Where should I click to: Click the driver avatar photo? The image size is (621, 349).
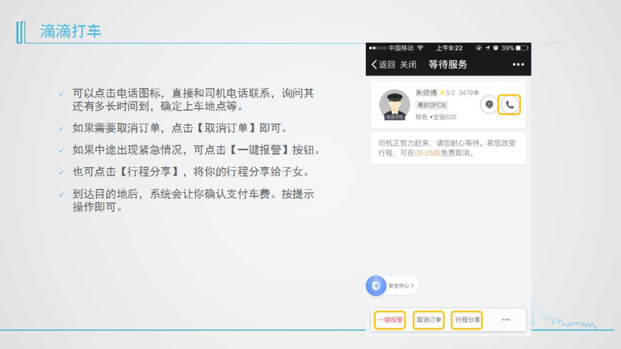tap(394, 105)
